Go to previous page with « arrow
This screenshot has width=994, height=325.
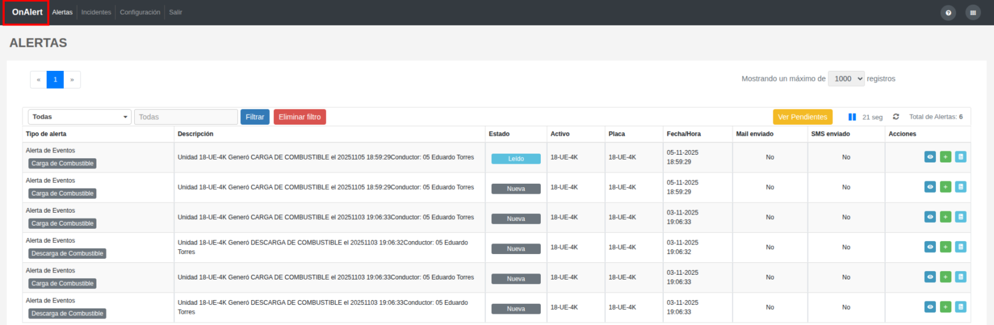(38, 80)
